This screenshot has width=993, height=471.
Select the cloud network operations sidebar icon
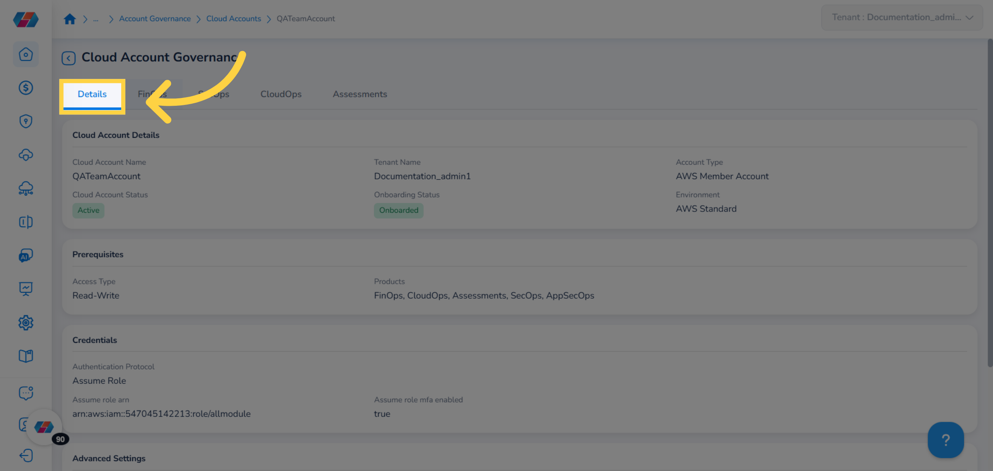click(26, 189)
